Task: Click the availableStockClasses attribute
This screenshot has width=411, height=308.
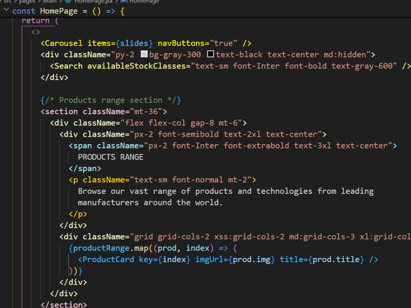Action: (x=136, y=66)
